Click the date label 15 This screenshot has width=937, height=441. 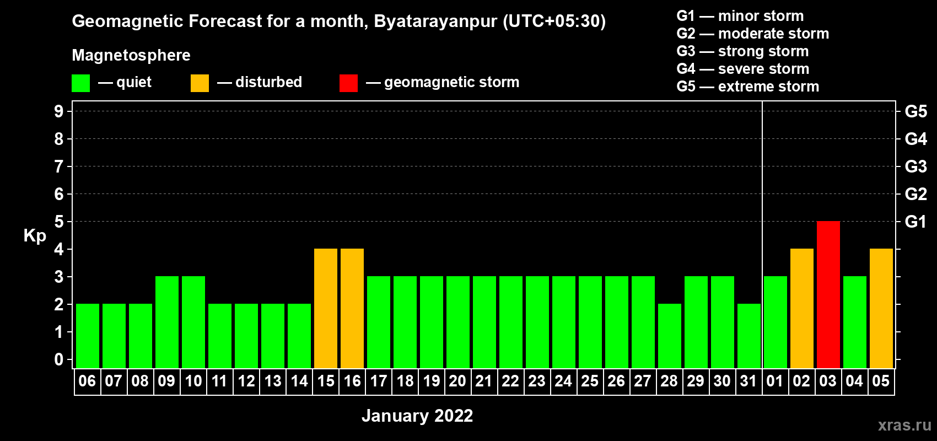[326, 381]
